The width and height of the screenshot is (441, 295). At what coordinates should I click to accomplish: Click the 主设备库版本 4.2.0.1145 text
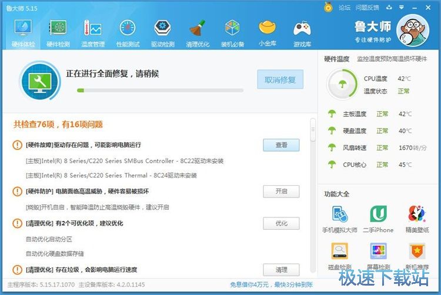coord(112,284)
